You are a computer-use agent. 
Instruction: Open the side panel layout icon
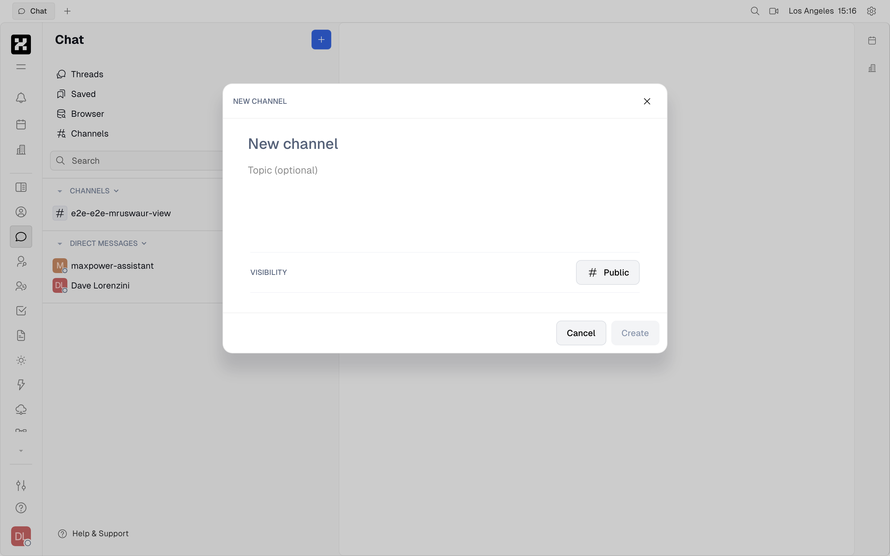tap(21, 187)
